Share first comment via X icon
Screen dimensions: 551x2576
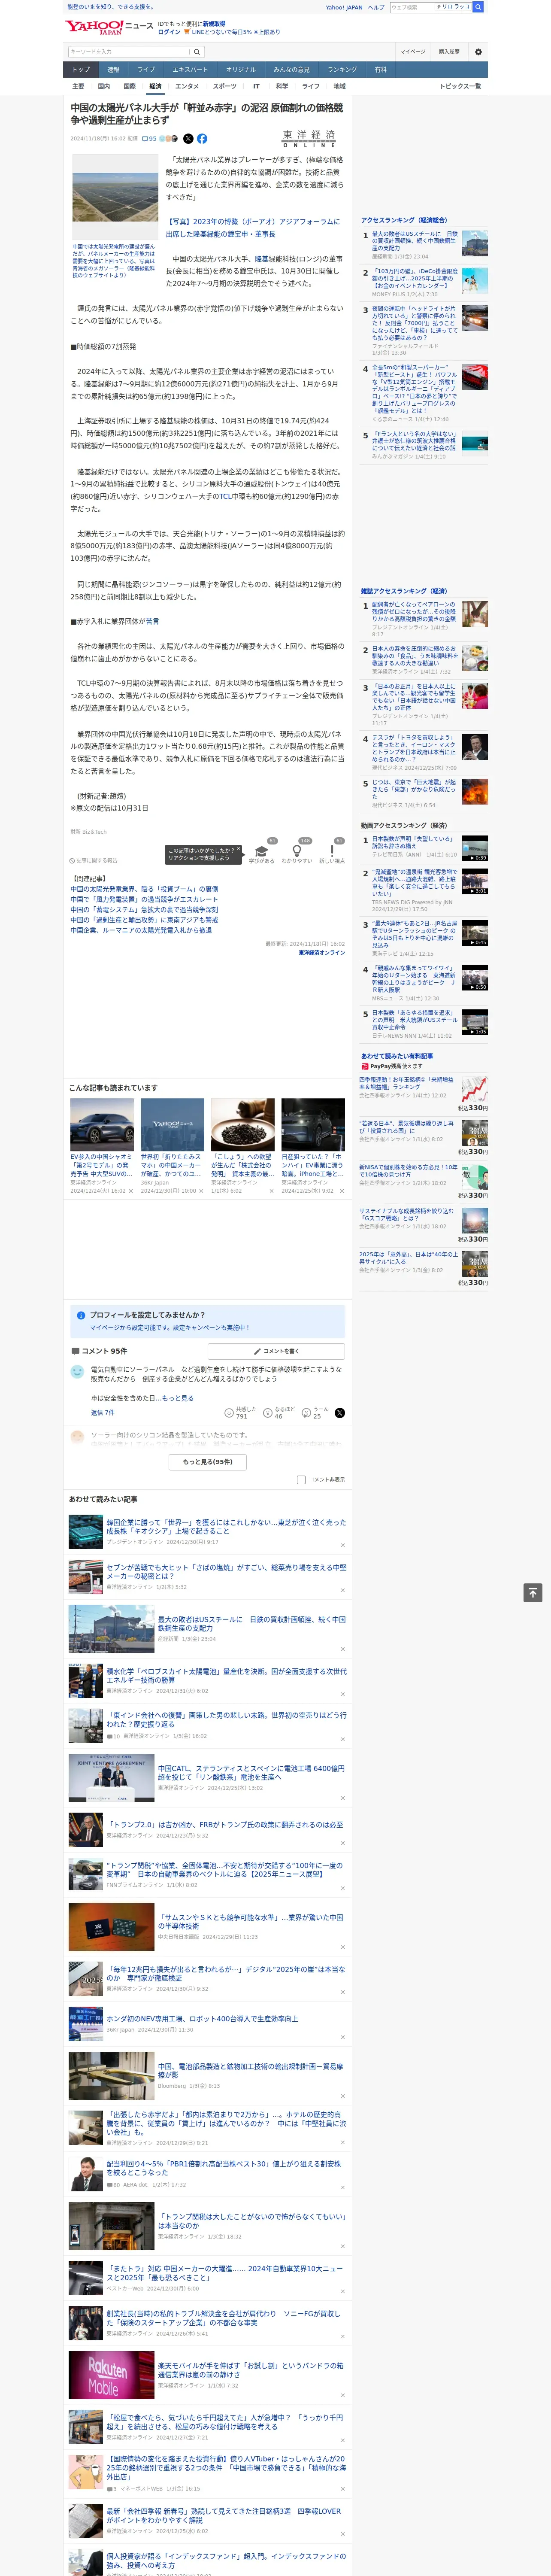click(x=339, y=1412)
